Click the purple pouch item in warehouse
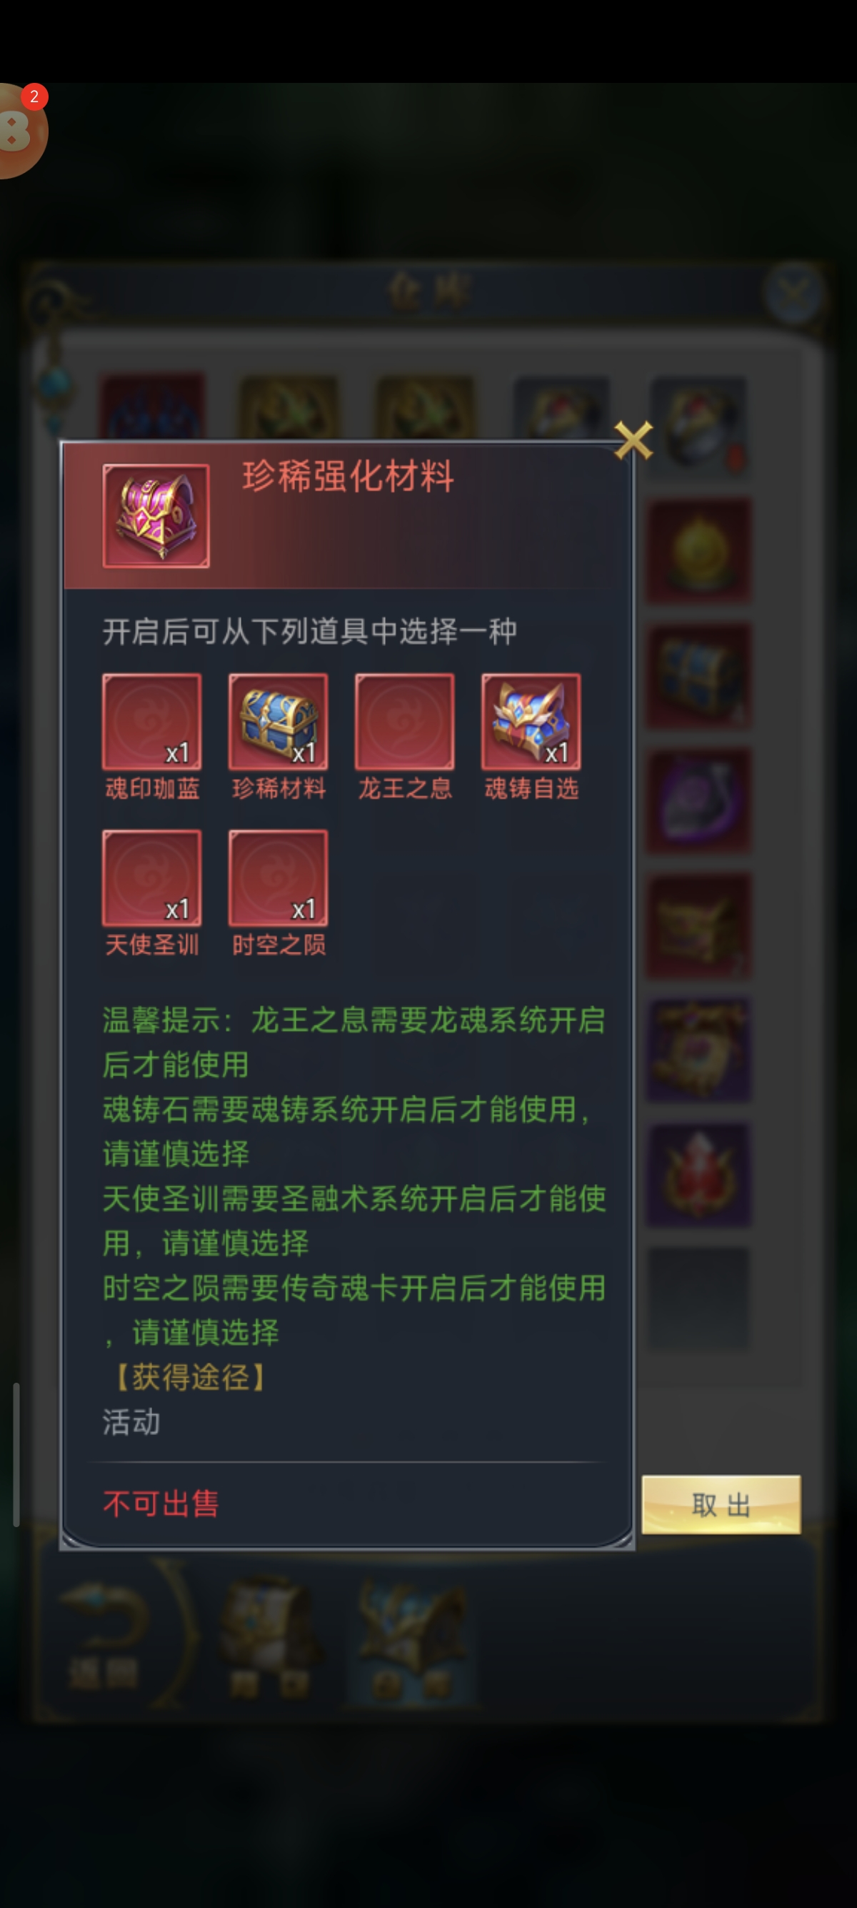Image resolution: width=857 pixels, height=1908 pixels. tap(698, 800)
